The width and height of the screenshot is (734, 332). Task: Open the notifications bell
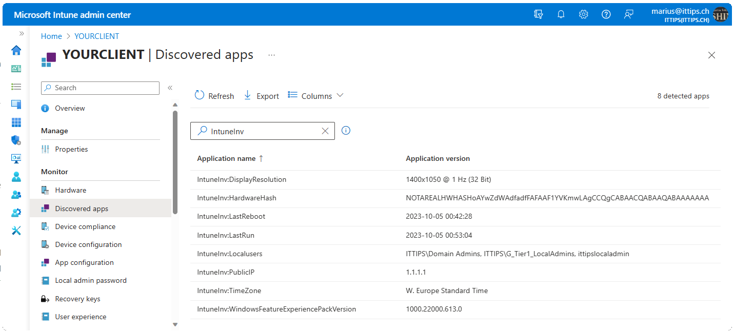coord(561,14)
